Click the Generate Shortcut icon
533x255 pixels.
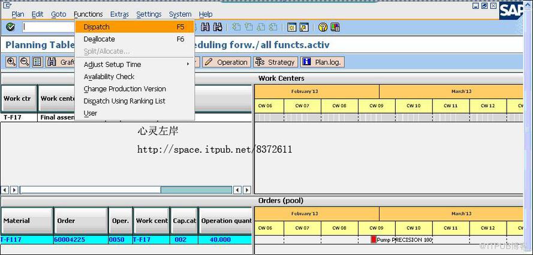point(303,27)
